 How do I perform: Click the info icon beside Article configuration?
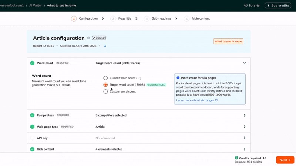click(88, 38)
